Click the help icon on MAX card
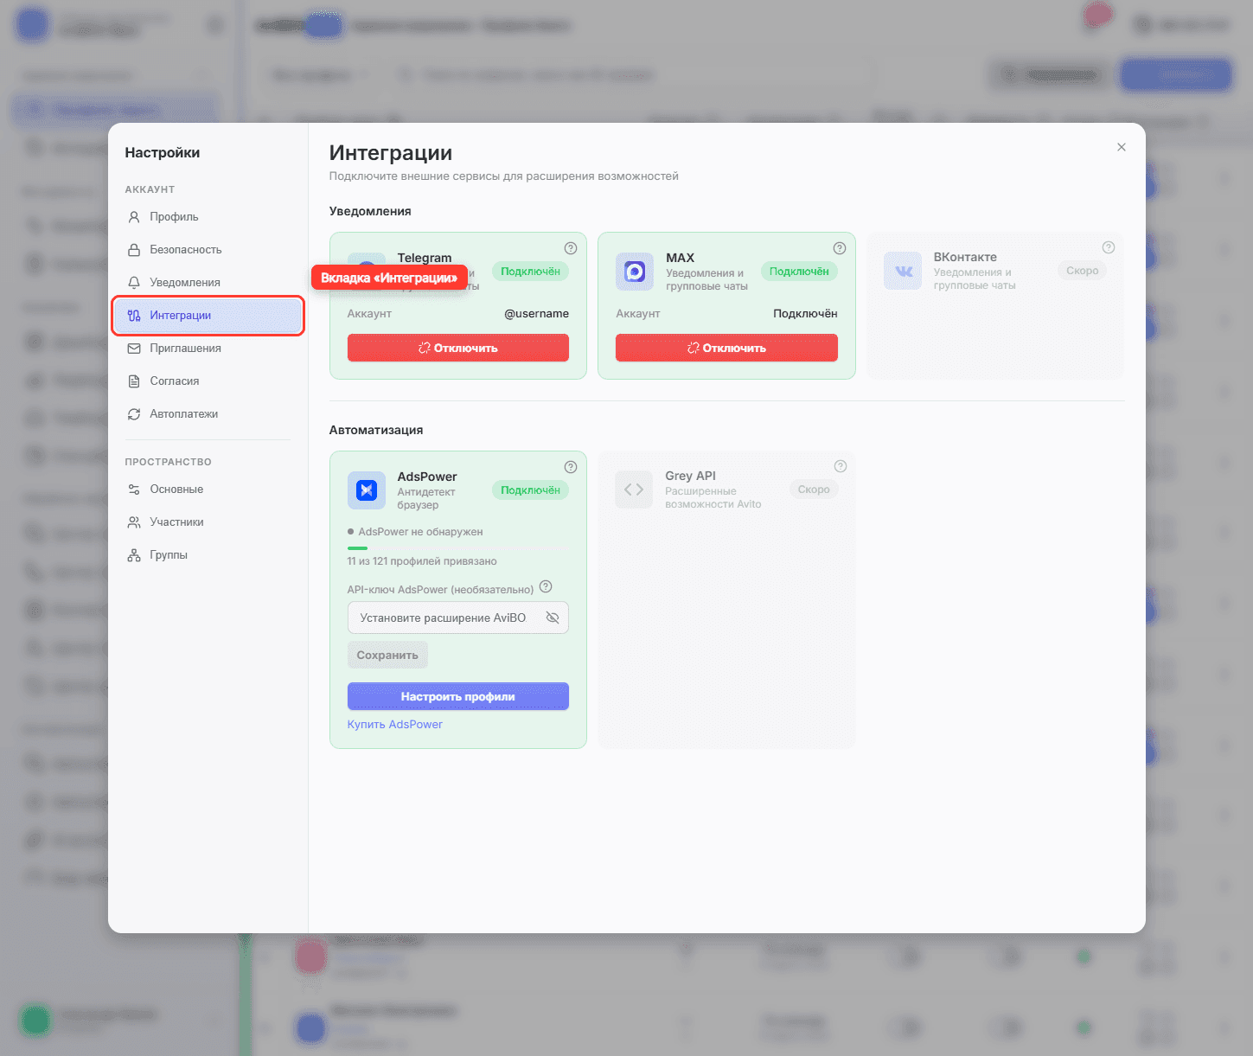Viewport: 1253px width, 1056px height. (839, 248)
